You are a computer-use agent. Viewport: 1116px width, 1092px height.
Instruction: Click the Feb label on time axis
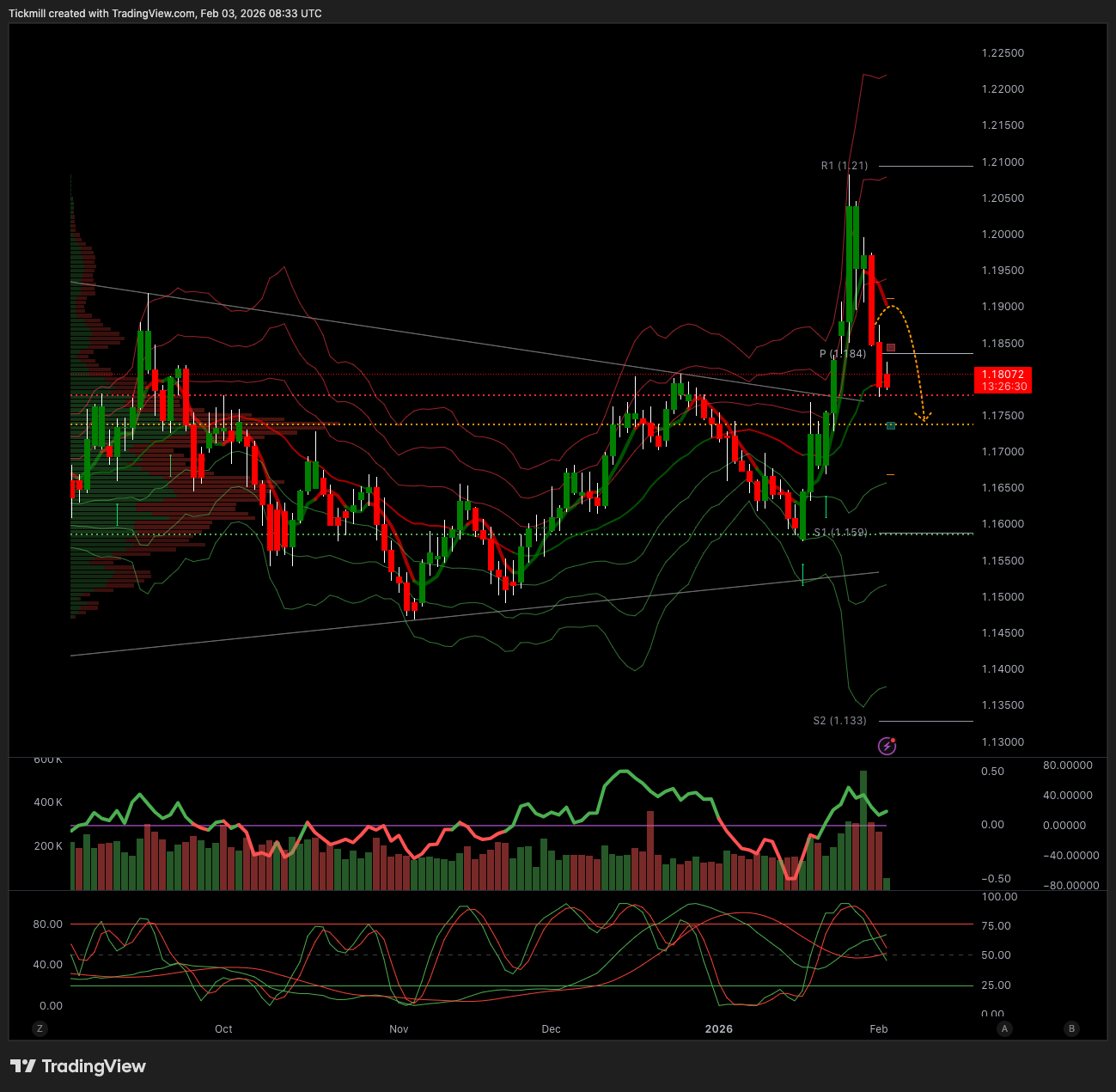878,1029
